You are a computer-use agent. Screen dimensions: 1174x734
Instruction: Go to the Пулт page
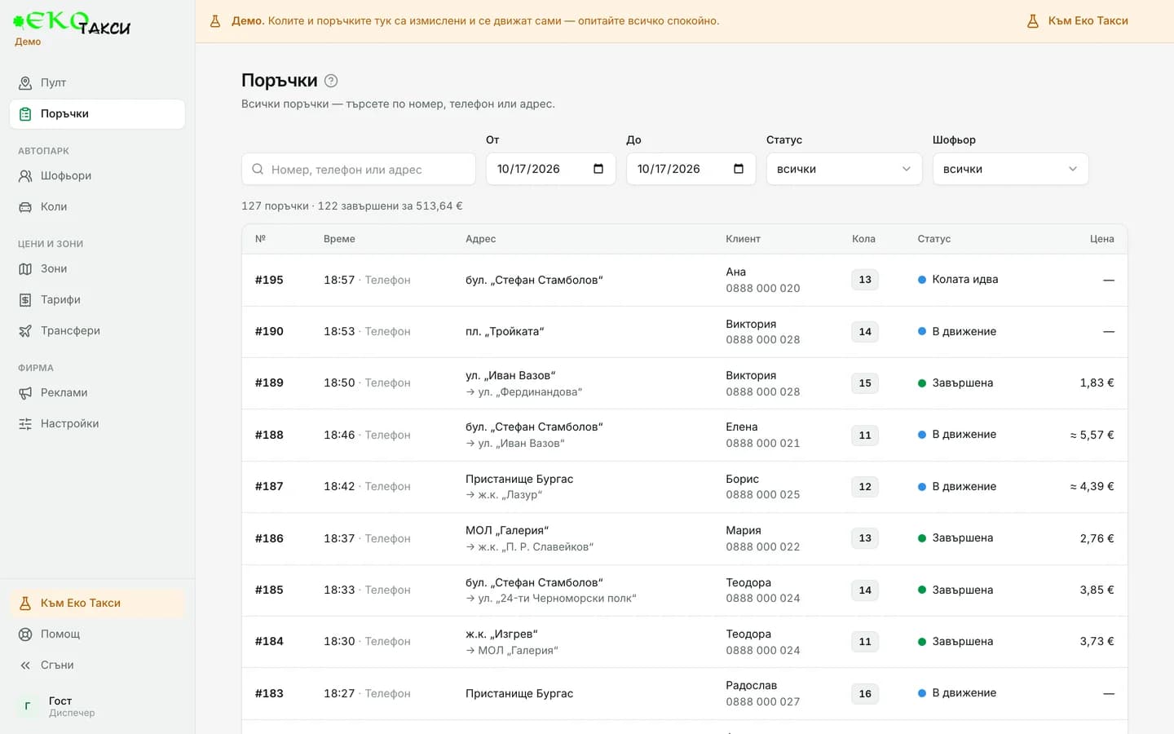point(97,82)
